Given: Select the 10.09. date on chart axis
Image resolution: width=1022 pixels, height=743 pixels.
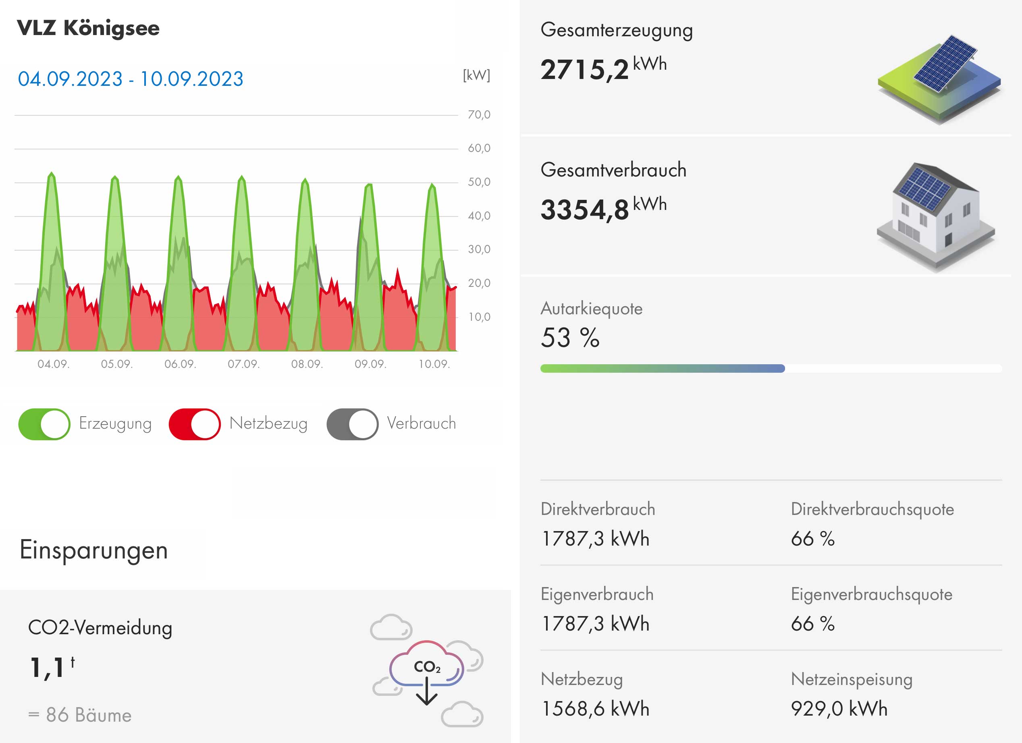Looking at the screenshot, I should click(434, 364).
